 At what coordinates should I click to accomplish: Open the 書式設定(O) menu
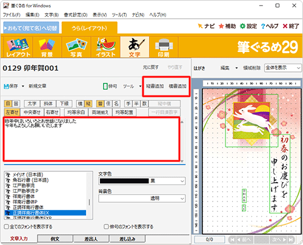tap(76, 15)
